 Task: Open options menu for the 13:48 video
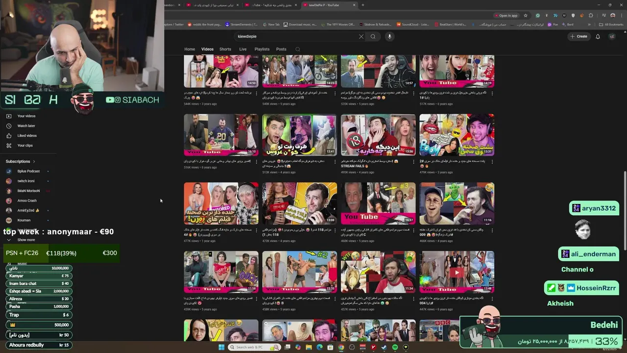493,299
